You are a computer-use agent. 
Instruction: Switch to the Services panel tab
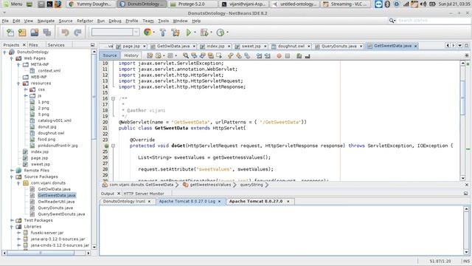(56, 45)
